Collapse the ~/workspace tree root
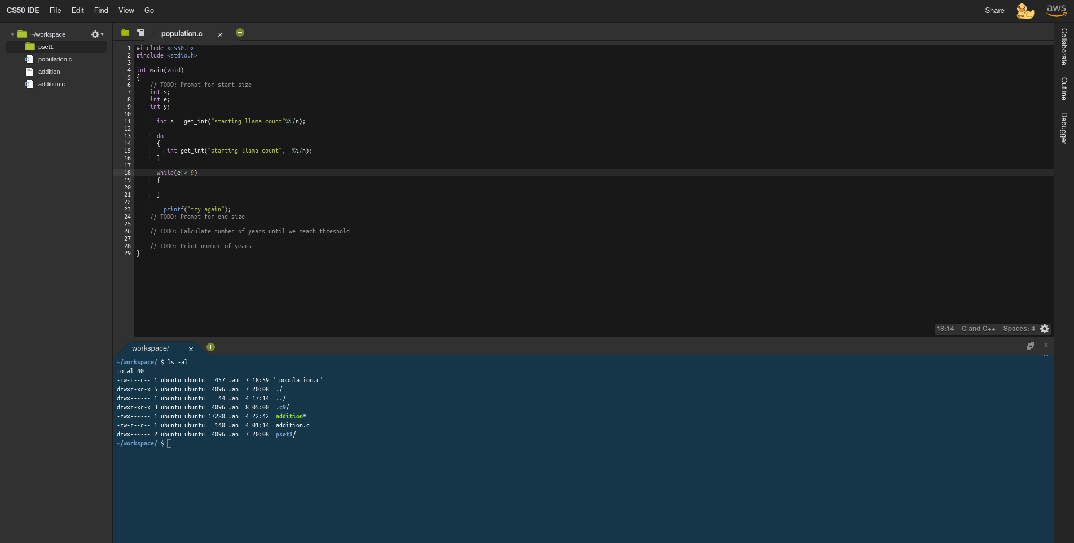 [12, 34]
